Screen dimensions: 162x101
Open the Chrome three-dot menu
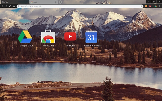pyautogui.click(x=159, y=6)
